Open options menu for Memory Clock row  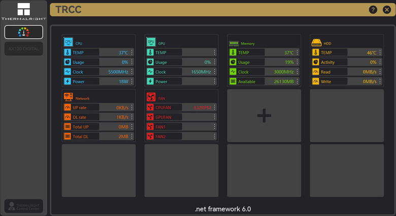tap(297, 72)
